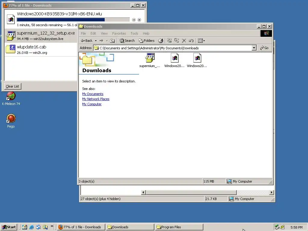Click the 21.7 KB status bar entry

click(211, 199)
